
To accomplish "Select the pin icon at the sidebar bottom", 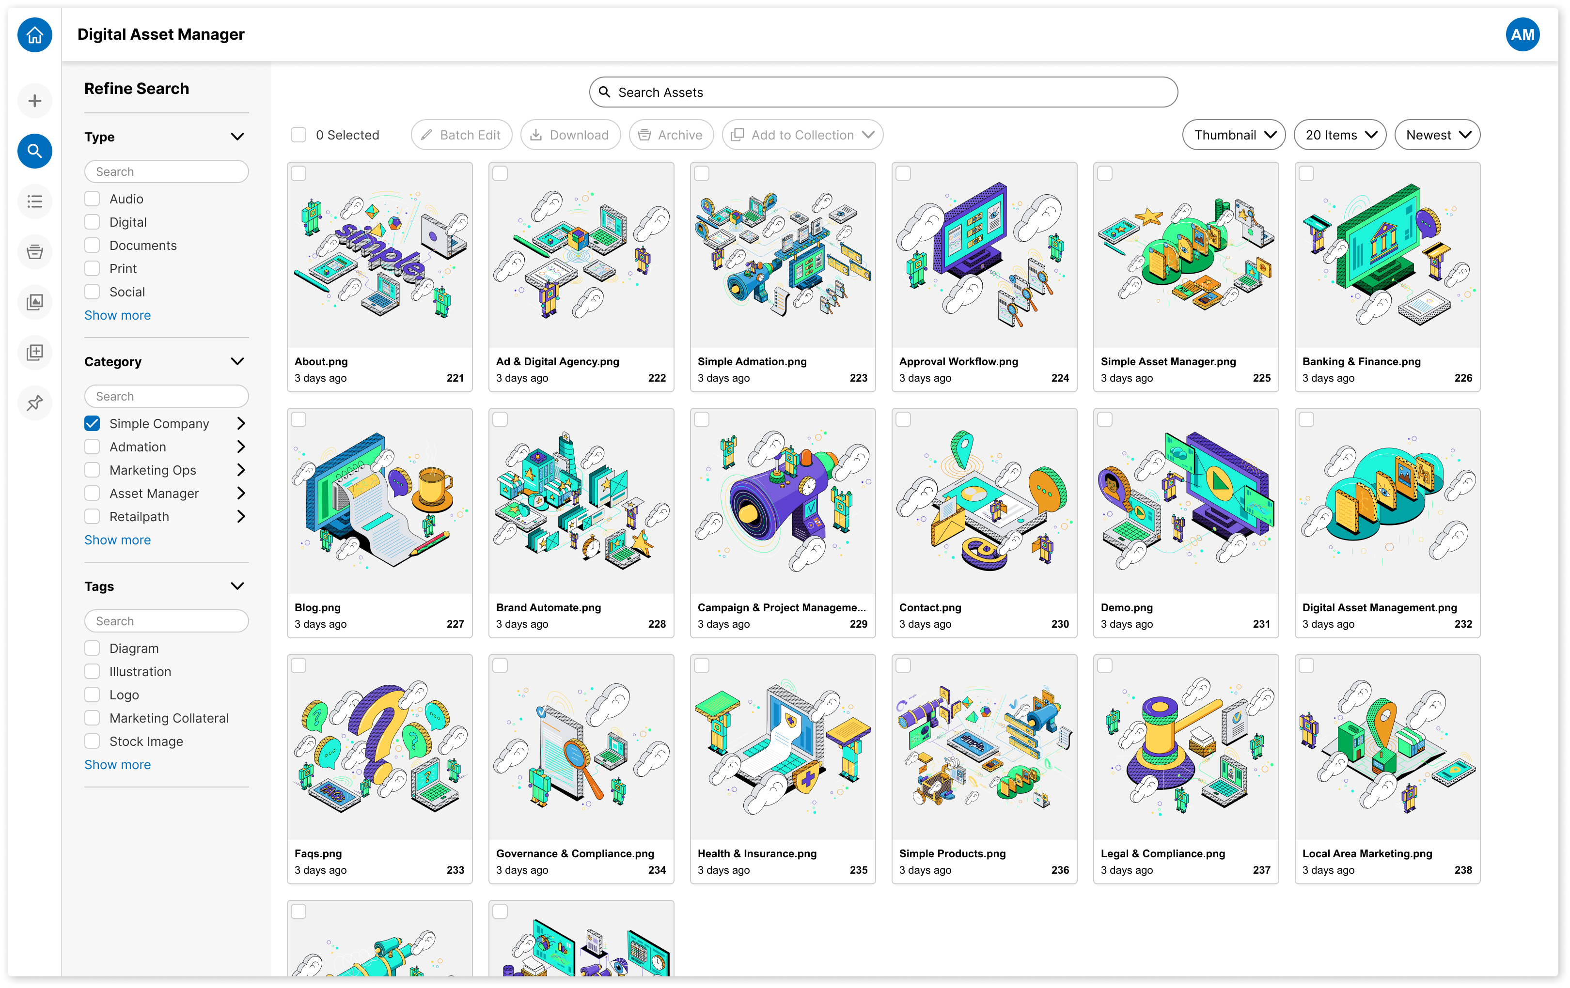I will point(34,403).
